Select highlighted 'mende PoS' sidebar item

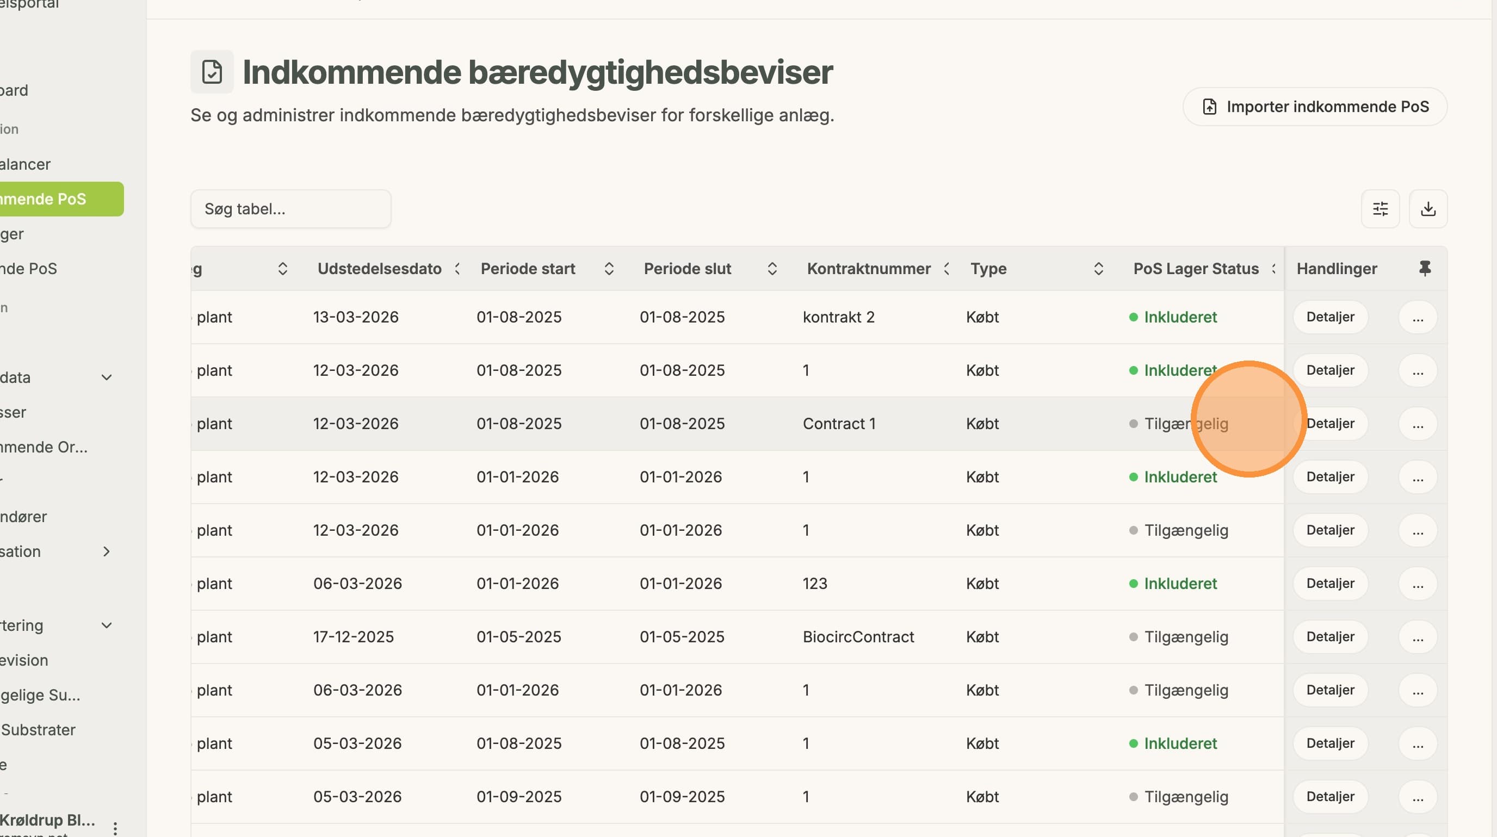pos(61,199)
